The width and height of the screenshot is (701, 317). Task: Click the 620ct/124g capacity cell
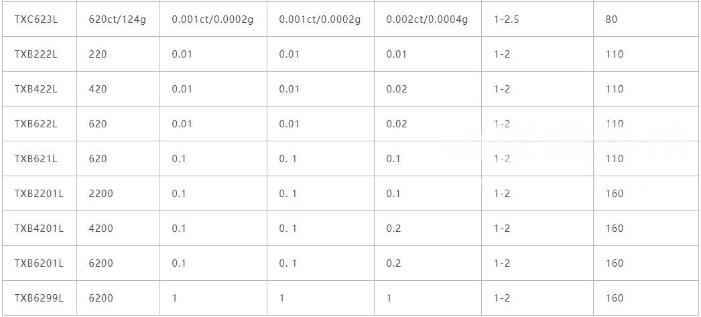(x=117, y=19)
